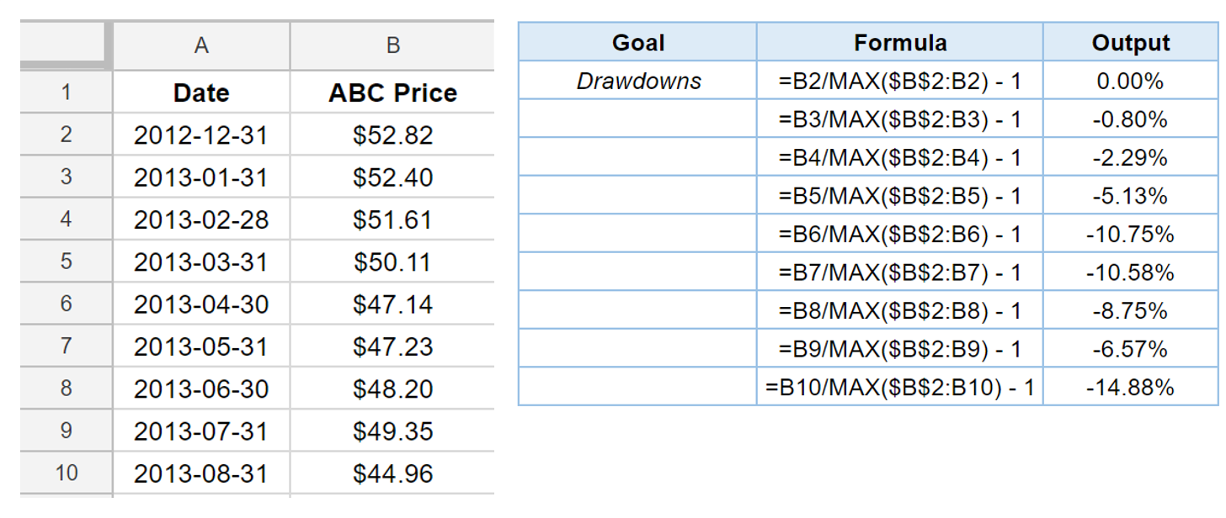This screenshot has width=1226, height=518.
Task: Select row 10 header
Action: click(66, 473)
